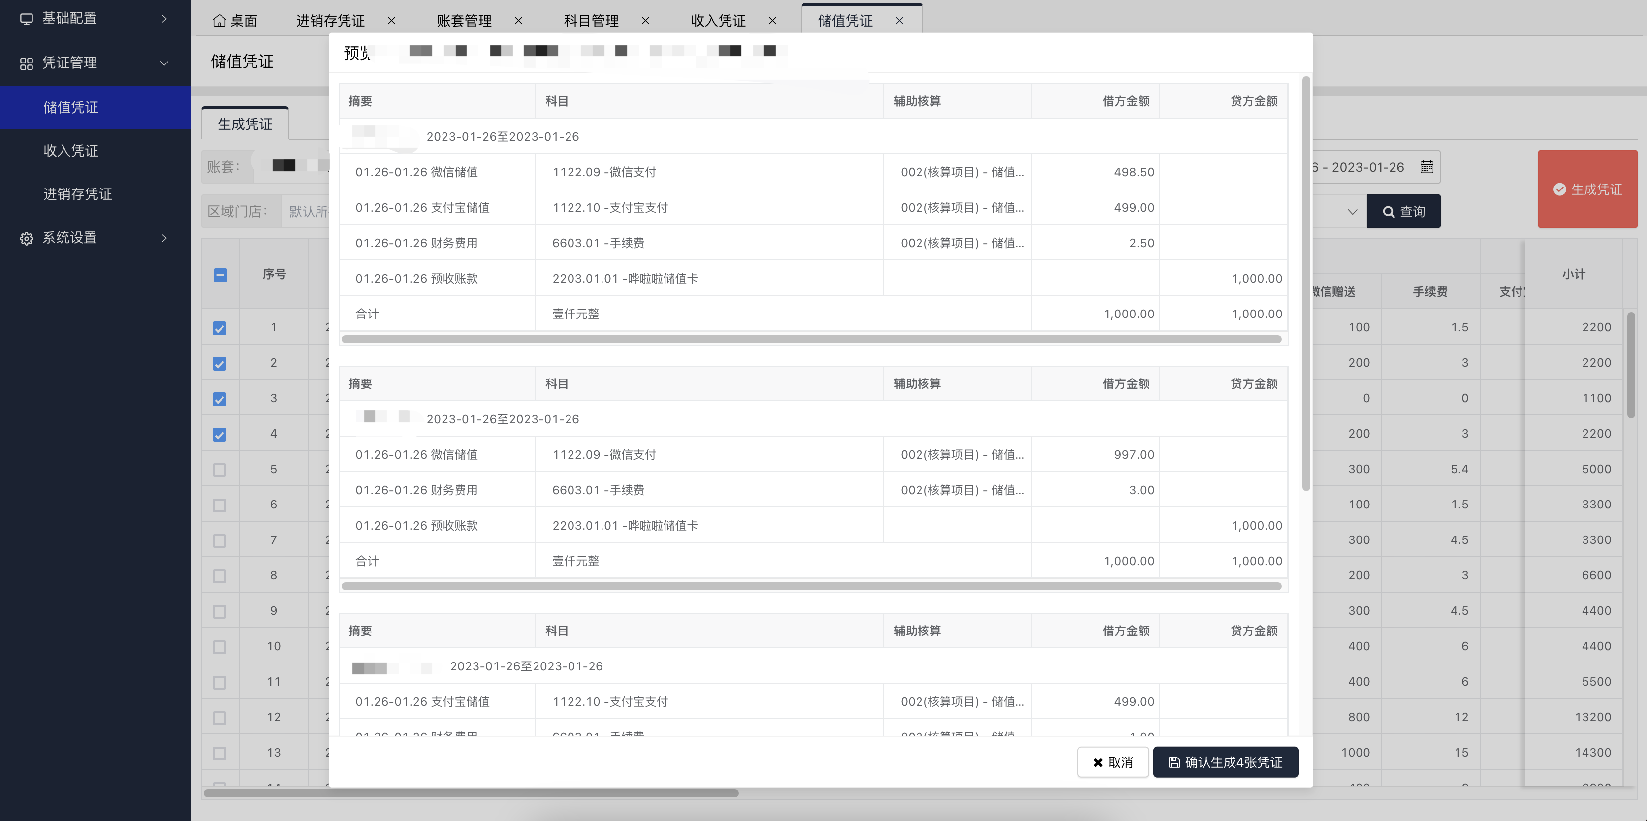Screen dimensions: 1647x821
Task: Click second voucher's horizontal scrollbar
Action: tap(811, 586)
